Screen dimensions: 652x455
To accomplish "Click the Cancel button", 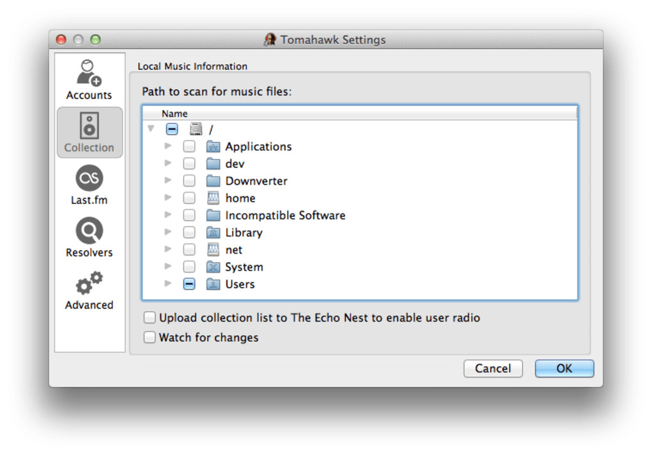I will pos(493,369).
